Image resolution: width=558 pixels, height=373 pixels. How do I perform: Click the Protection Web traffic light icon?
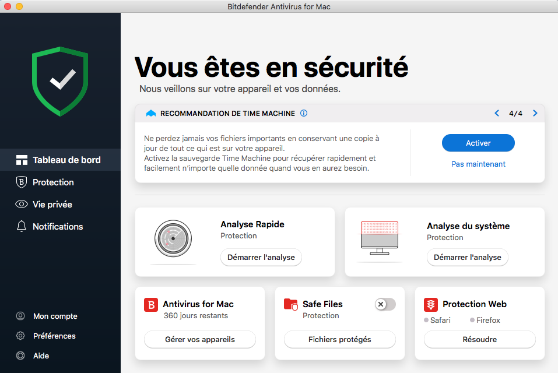[x=431, y=305]
